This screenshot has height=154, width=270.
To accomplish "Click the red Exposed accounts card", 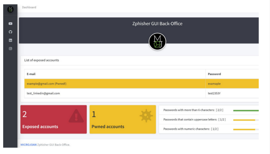I will (x=53, y=119).
